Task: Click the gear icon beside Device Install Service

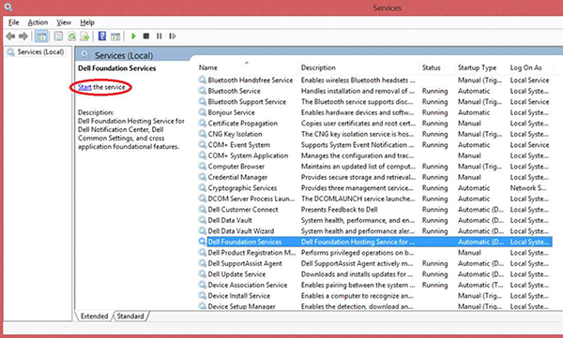Action: (203, 295)
